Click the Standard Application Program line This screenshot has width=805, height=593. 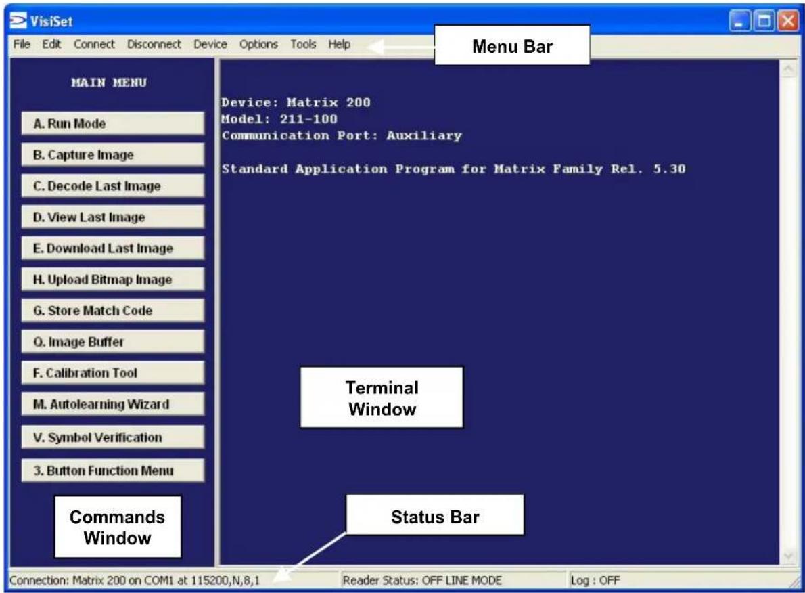click(x=453, y=169)
